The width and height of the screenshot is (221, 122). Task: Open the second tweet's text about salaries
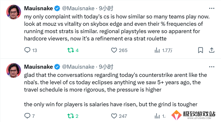coord(111,104)
